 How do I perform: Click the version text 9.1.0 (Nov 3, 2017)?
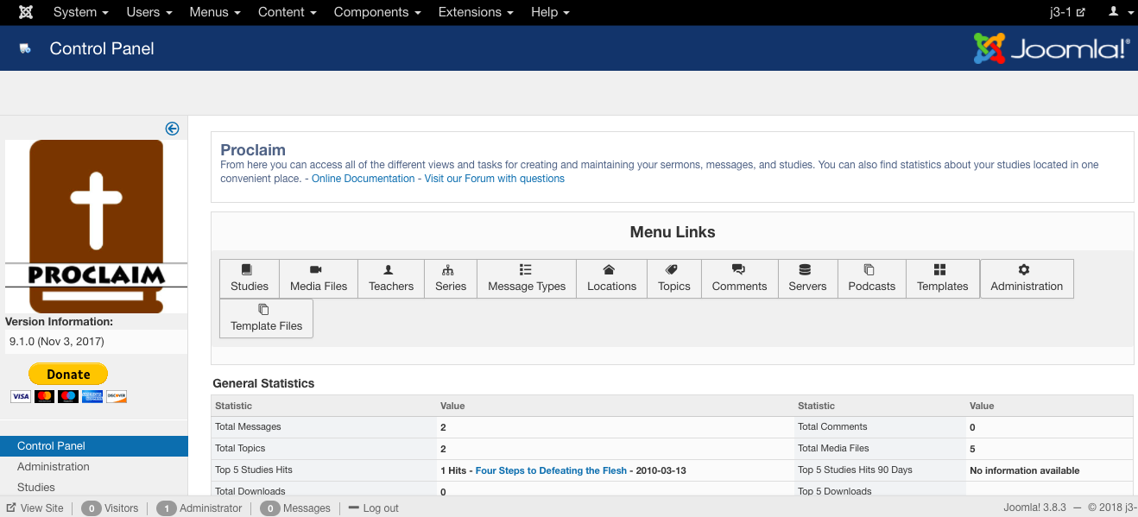57,342
